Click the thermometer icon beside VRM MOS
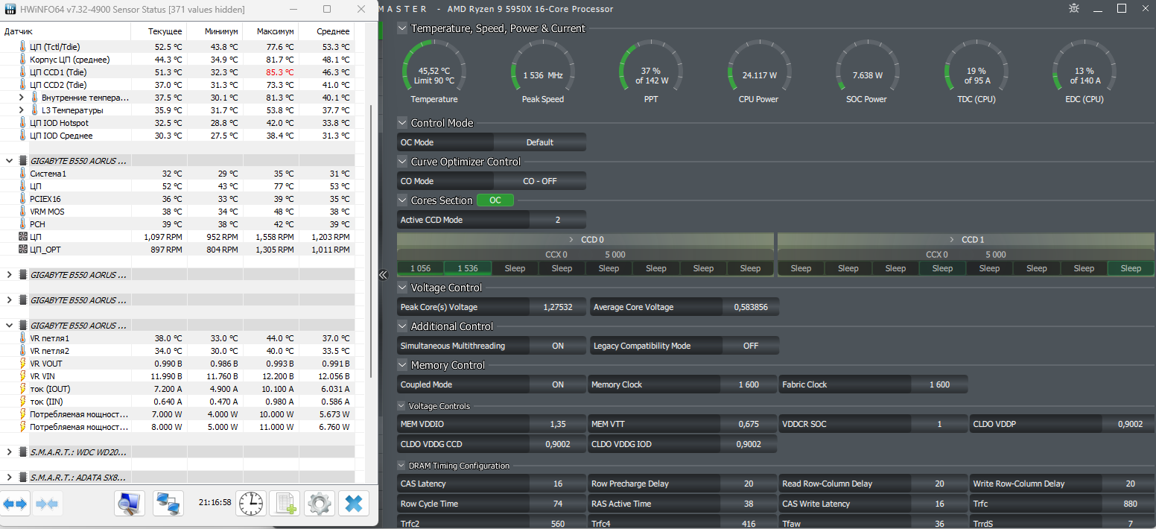Image resolution: width=1156 pixels, height=529 pixels. (23, 211)
